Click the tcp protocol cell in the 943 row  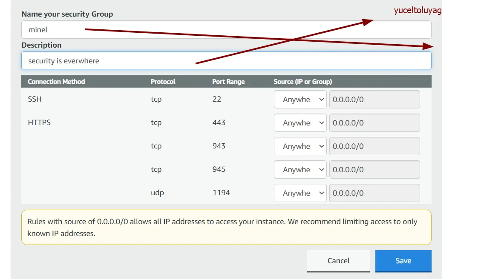[156, 146]
